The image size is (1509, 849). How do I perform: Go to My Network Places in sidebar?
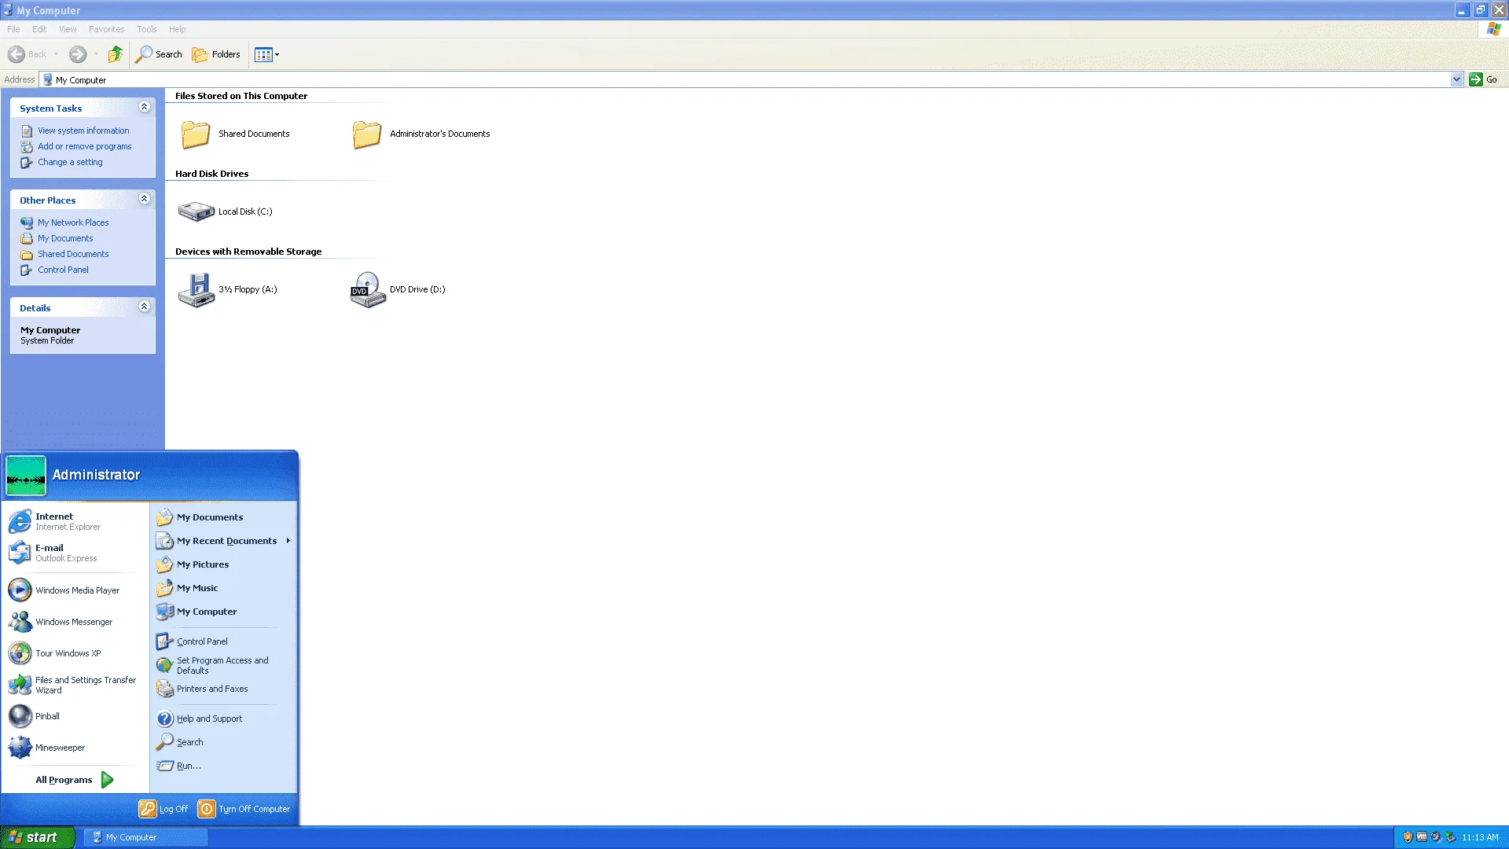[73, 222]
